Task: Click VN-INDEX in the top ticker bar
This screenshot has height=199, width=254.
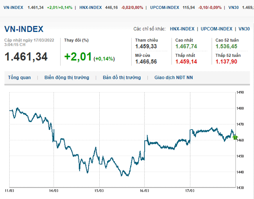Action: (x=13, y=7)
